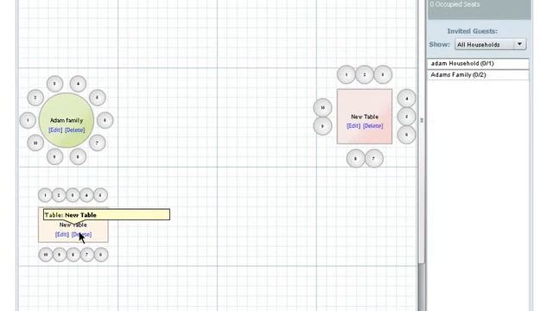This screenshot has height=311, width=553.
Task: Select Adams Family (0/2) guest row
Action: click(x=478, y=75)
